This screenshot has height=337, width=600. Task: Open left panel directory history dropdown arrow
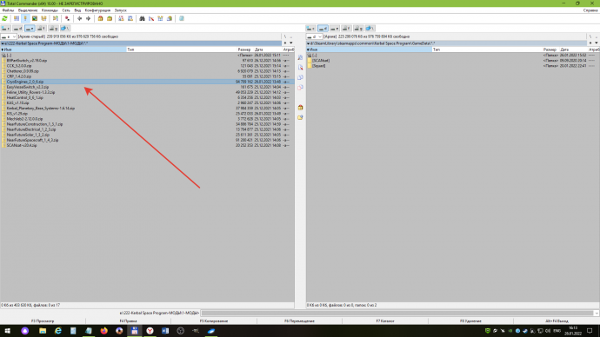pyautogui.click(x=290, y=43)
